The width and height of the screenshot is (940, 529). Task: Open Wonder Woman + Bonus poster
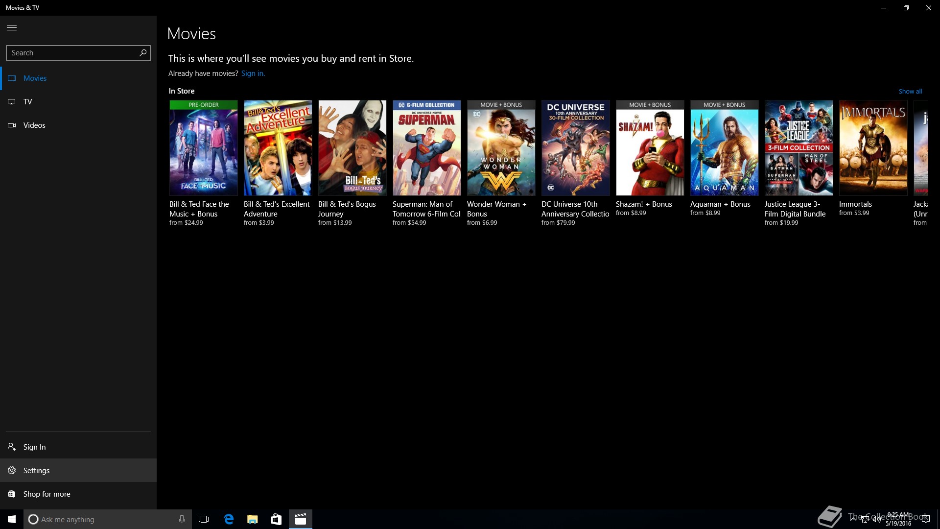(x=501, y=148)
